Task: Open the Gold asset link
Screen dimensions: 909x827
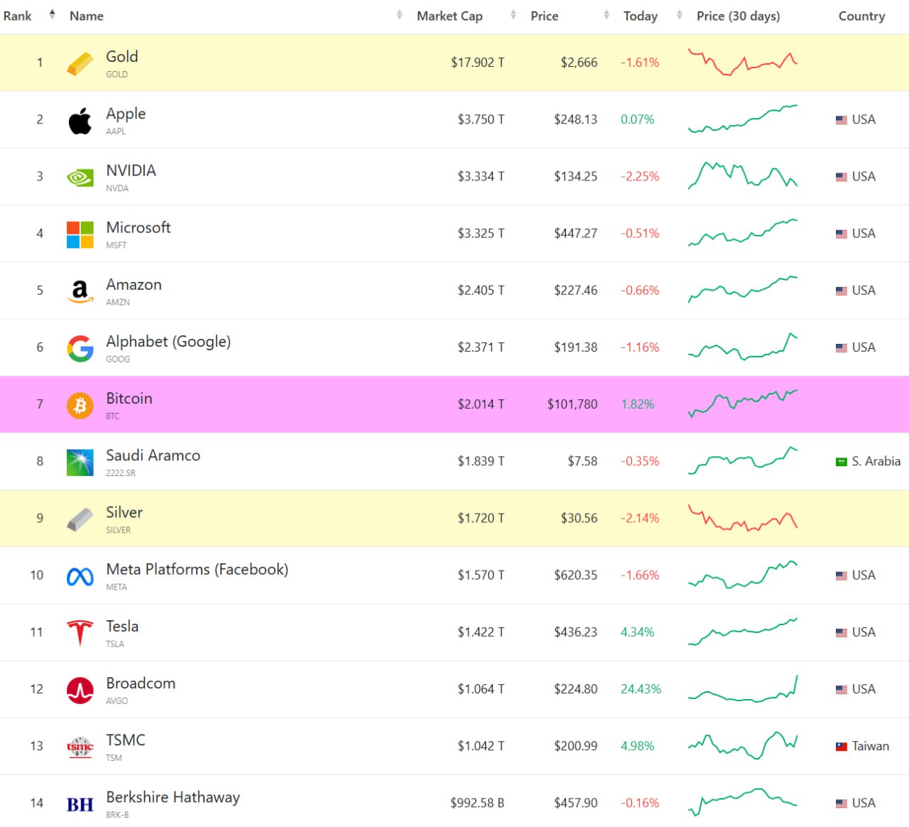Action: point(122,56)
